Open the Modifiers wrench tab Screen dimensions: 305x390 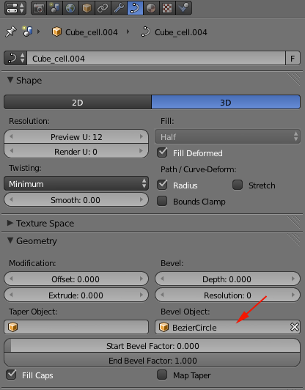click(119, 8)
